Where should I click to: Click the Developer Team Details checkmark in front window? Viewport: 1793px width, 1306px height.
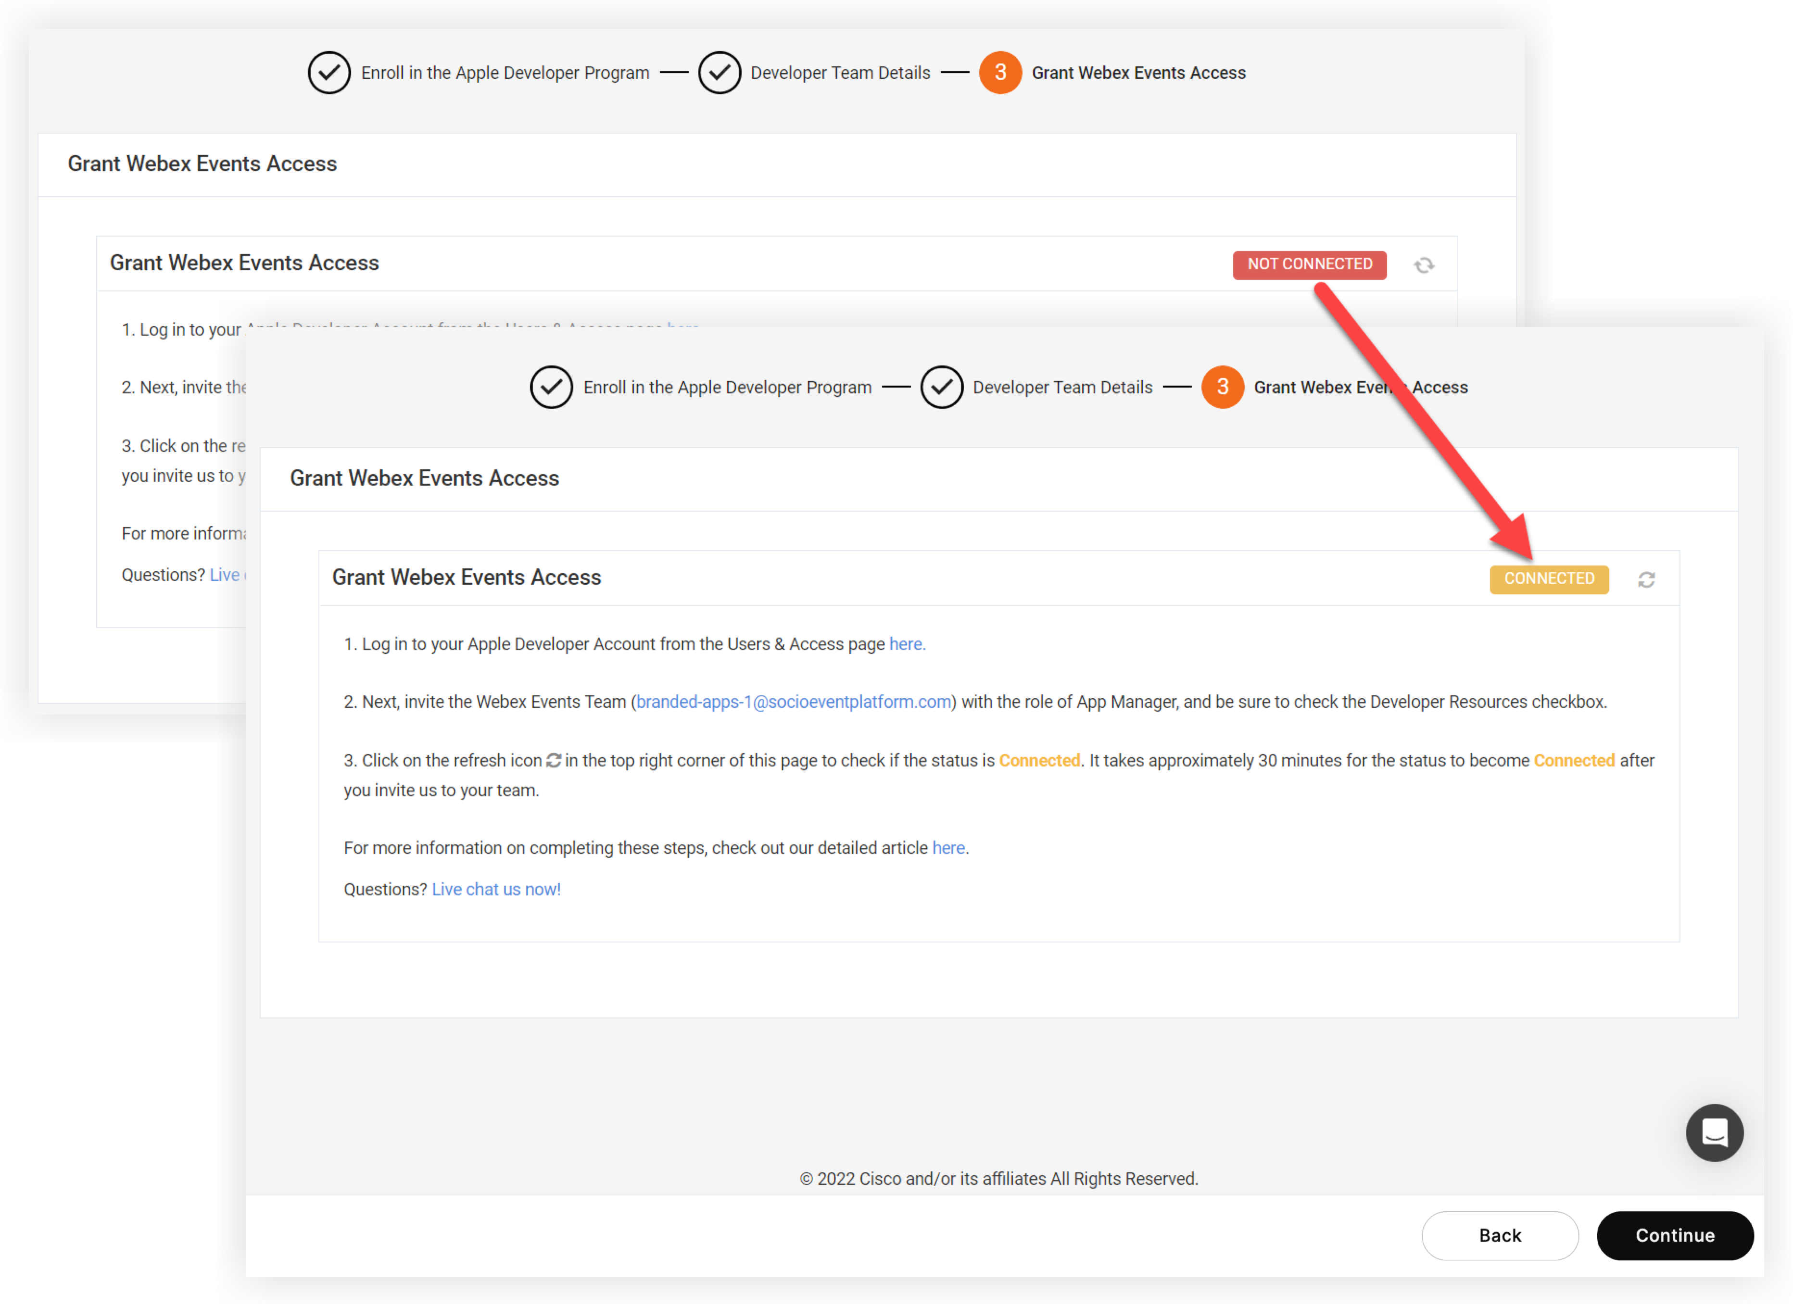[x=942, y=387]
